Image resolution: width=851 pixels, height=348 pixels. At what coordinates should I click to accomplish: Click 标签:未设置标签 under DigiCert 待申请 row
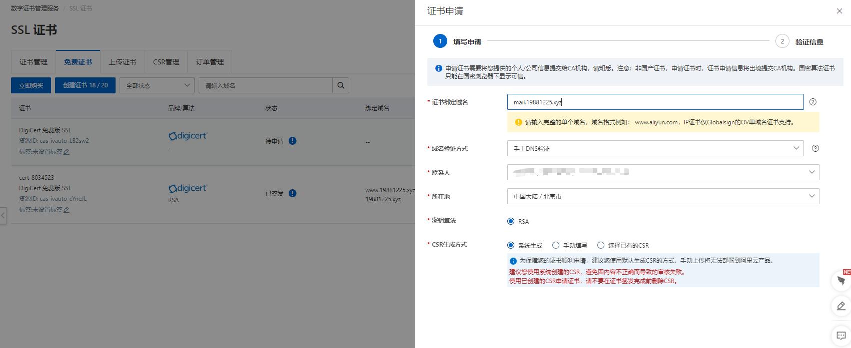point(41,152)
